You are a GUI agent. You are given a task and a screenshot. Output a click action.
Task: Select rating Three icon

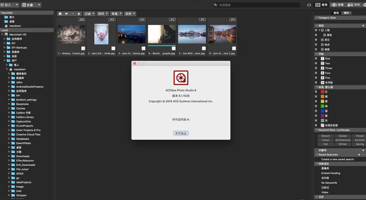[x=322, y=68]
